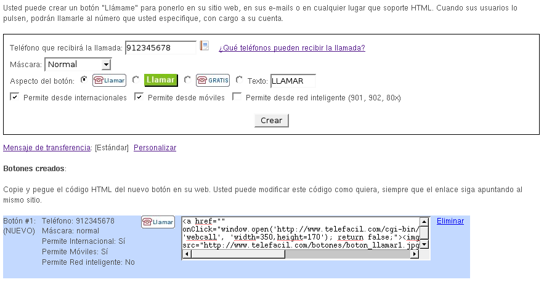Open ¿Qué teléfonos pueden recibir la llamada? link
Screen dimensions: 544x282
(291, 48)
